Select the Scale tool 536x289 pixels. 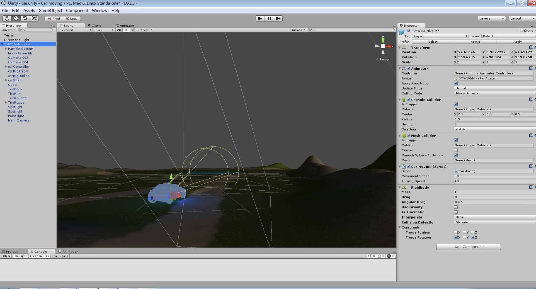[34, 18]
